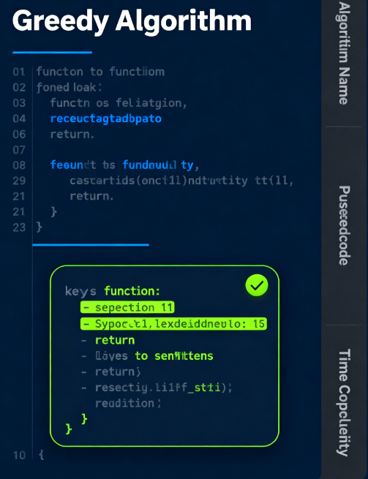Click the 'keys function:' label
Viewport: 368px width, 479px height.
[113, 291]
